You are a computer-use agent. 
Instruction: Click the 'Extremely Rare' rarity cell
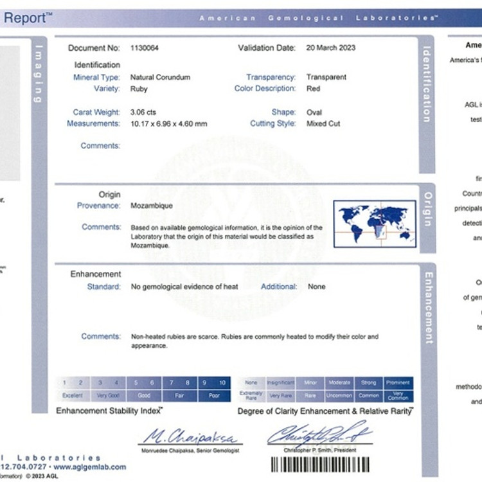(251, 395)
